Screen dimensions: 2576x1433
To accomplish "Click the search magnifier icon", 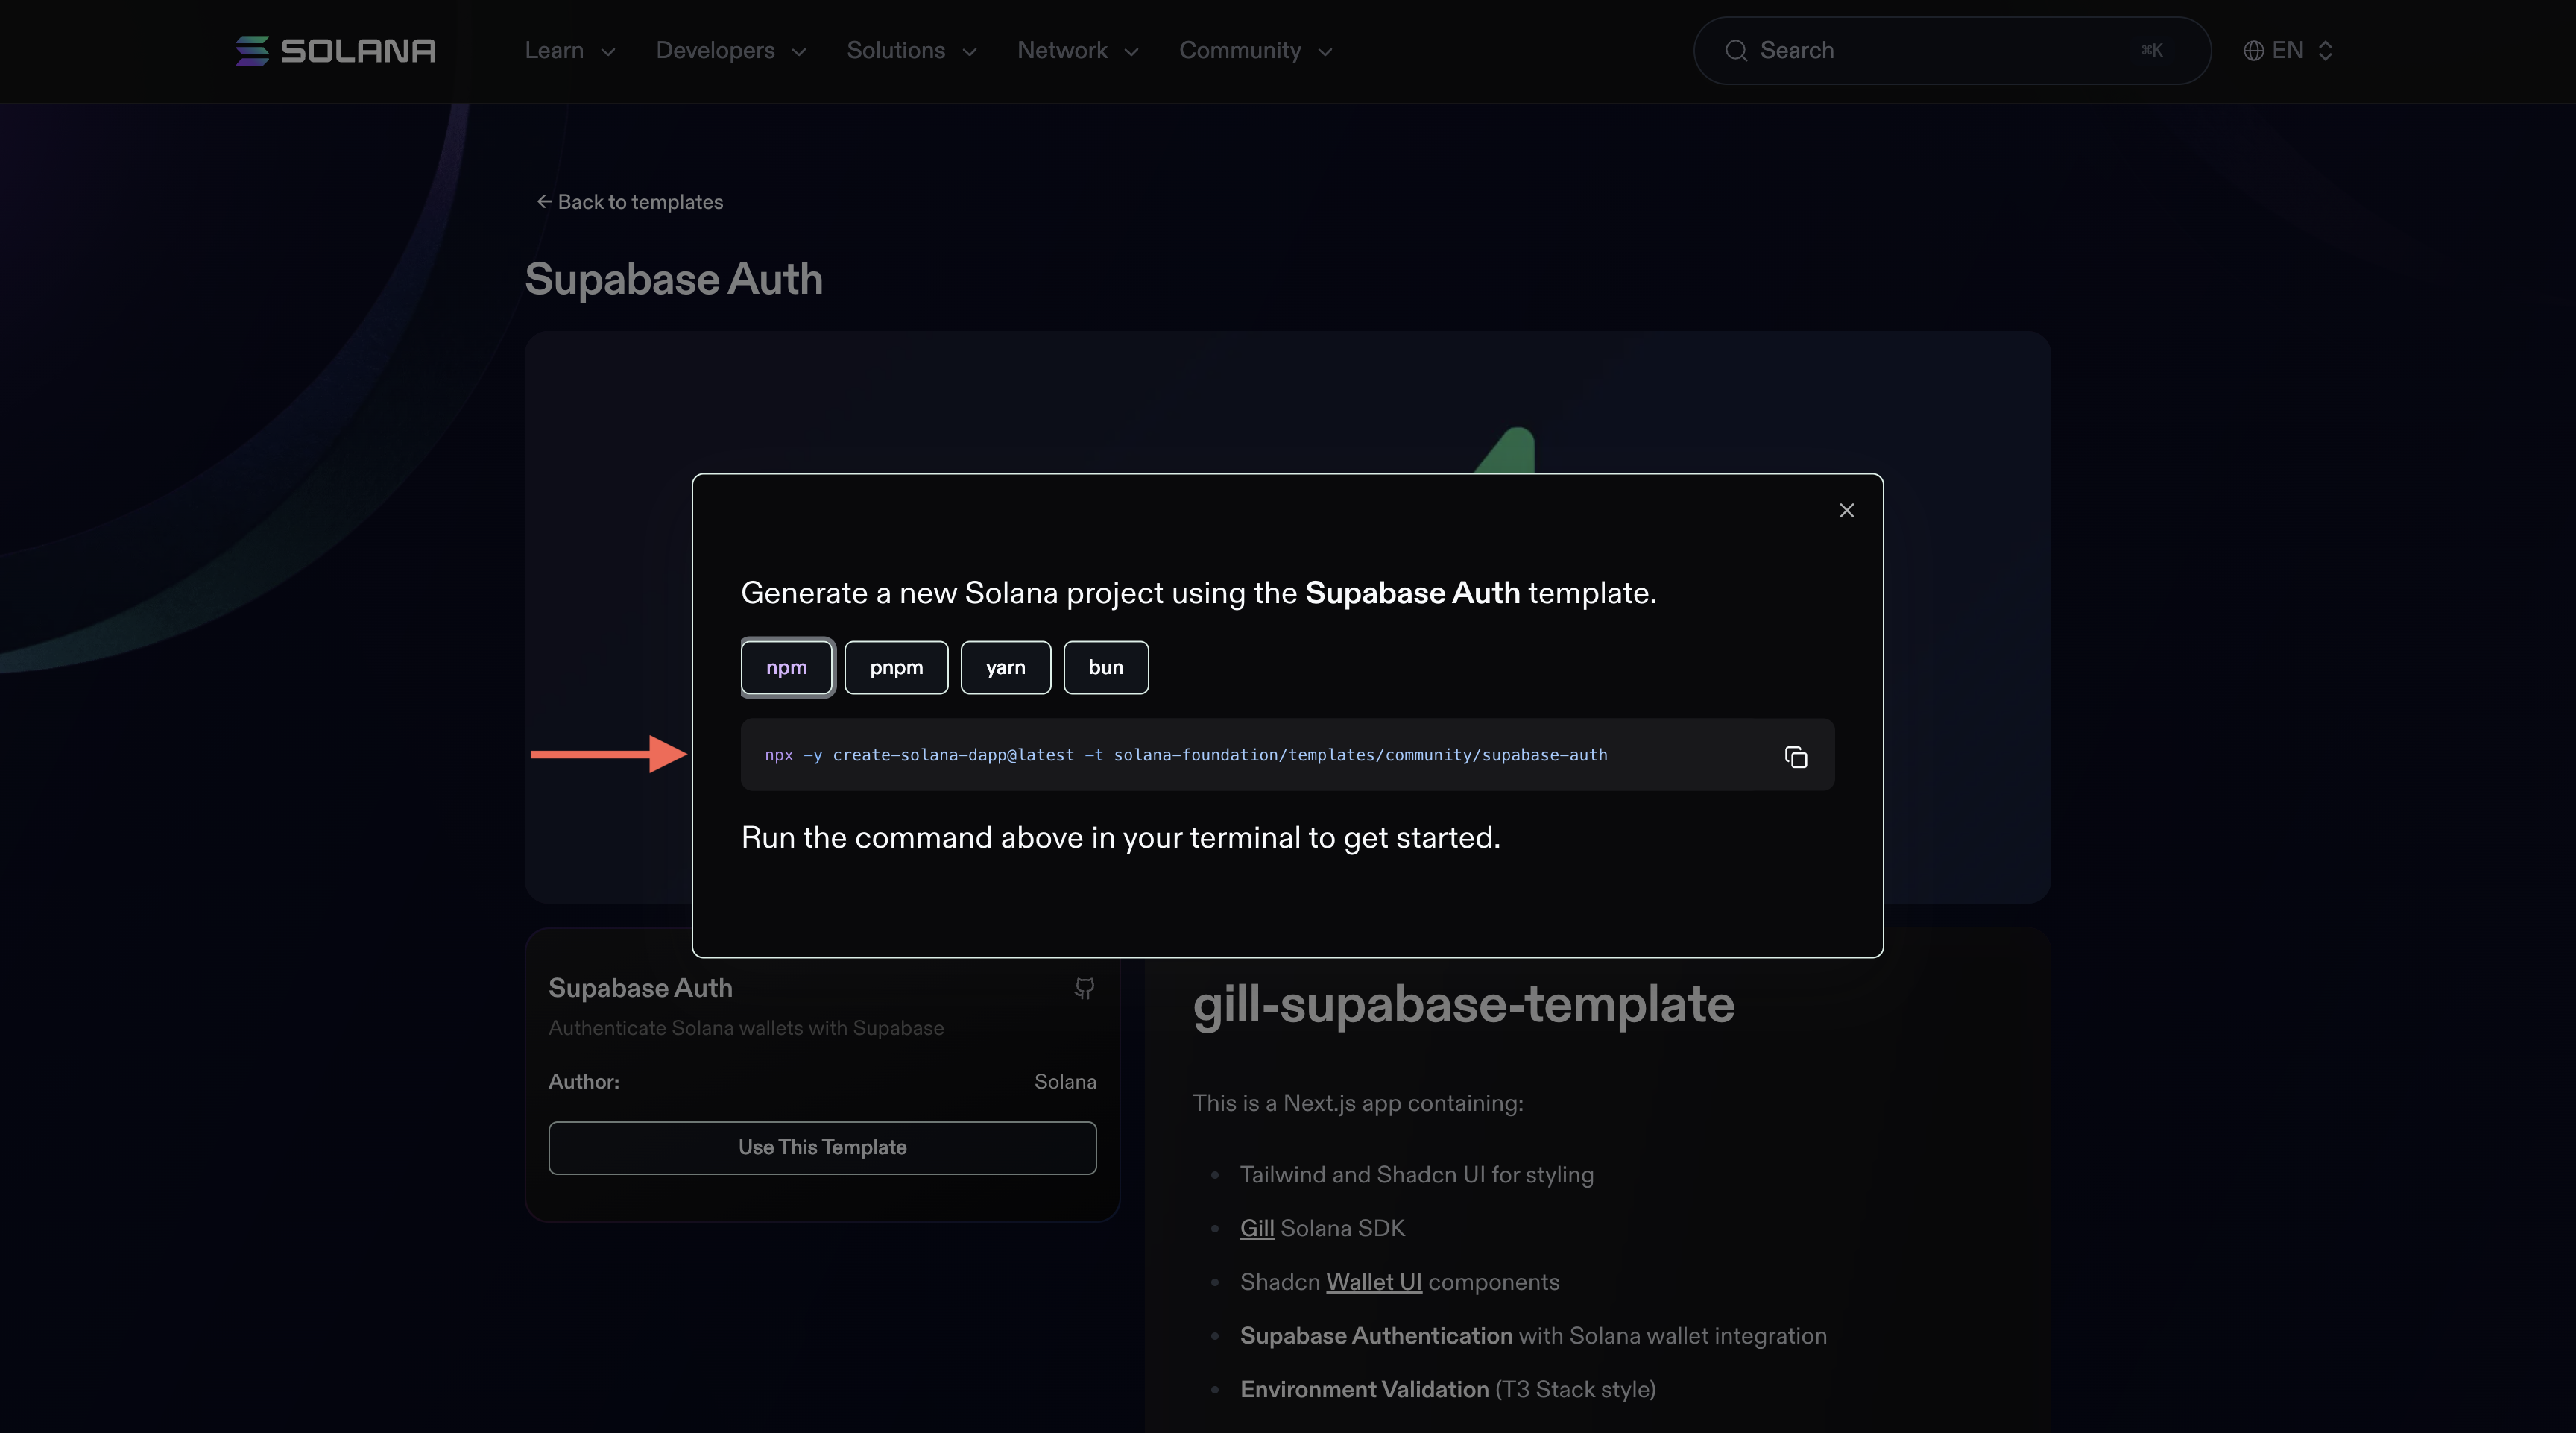I will tap(1736, 51).
